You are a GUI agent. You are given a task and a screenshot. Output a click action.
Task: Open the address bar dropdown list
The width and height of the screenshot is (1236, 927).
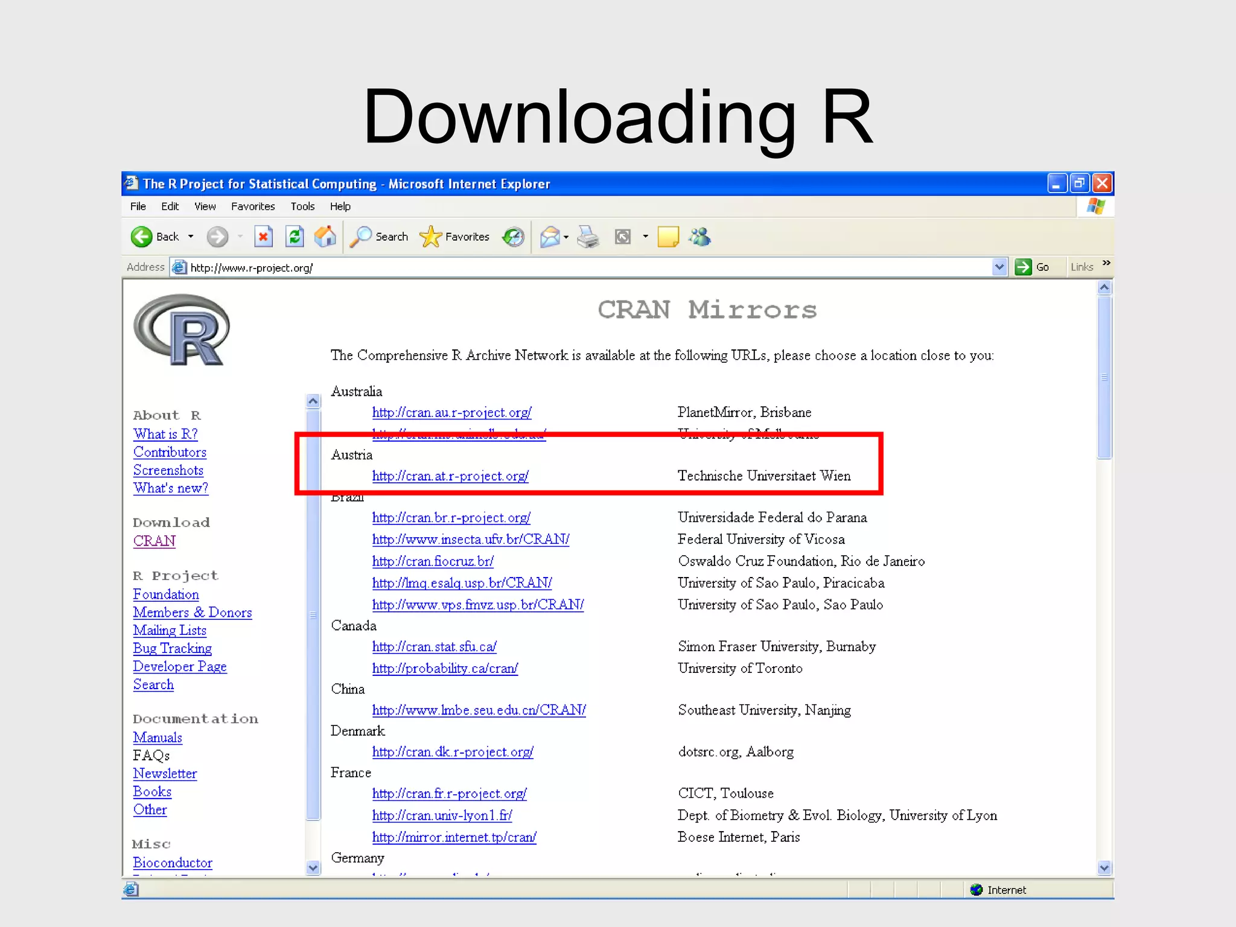coord(999,267)
